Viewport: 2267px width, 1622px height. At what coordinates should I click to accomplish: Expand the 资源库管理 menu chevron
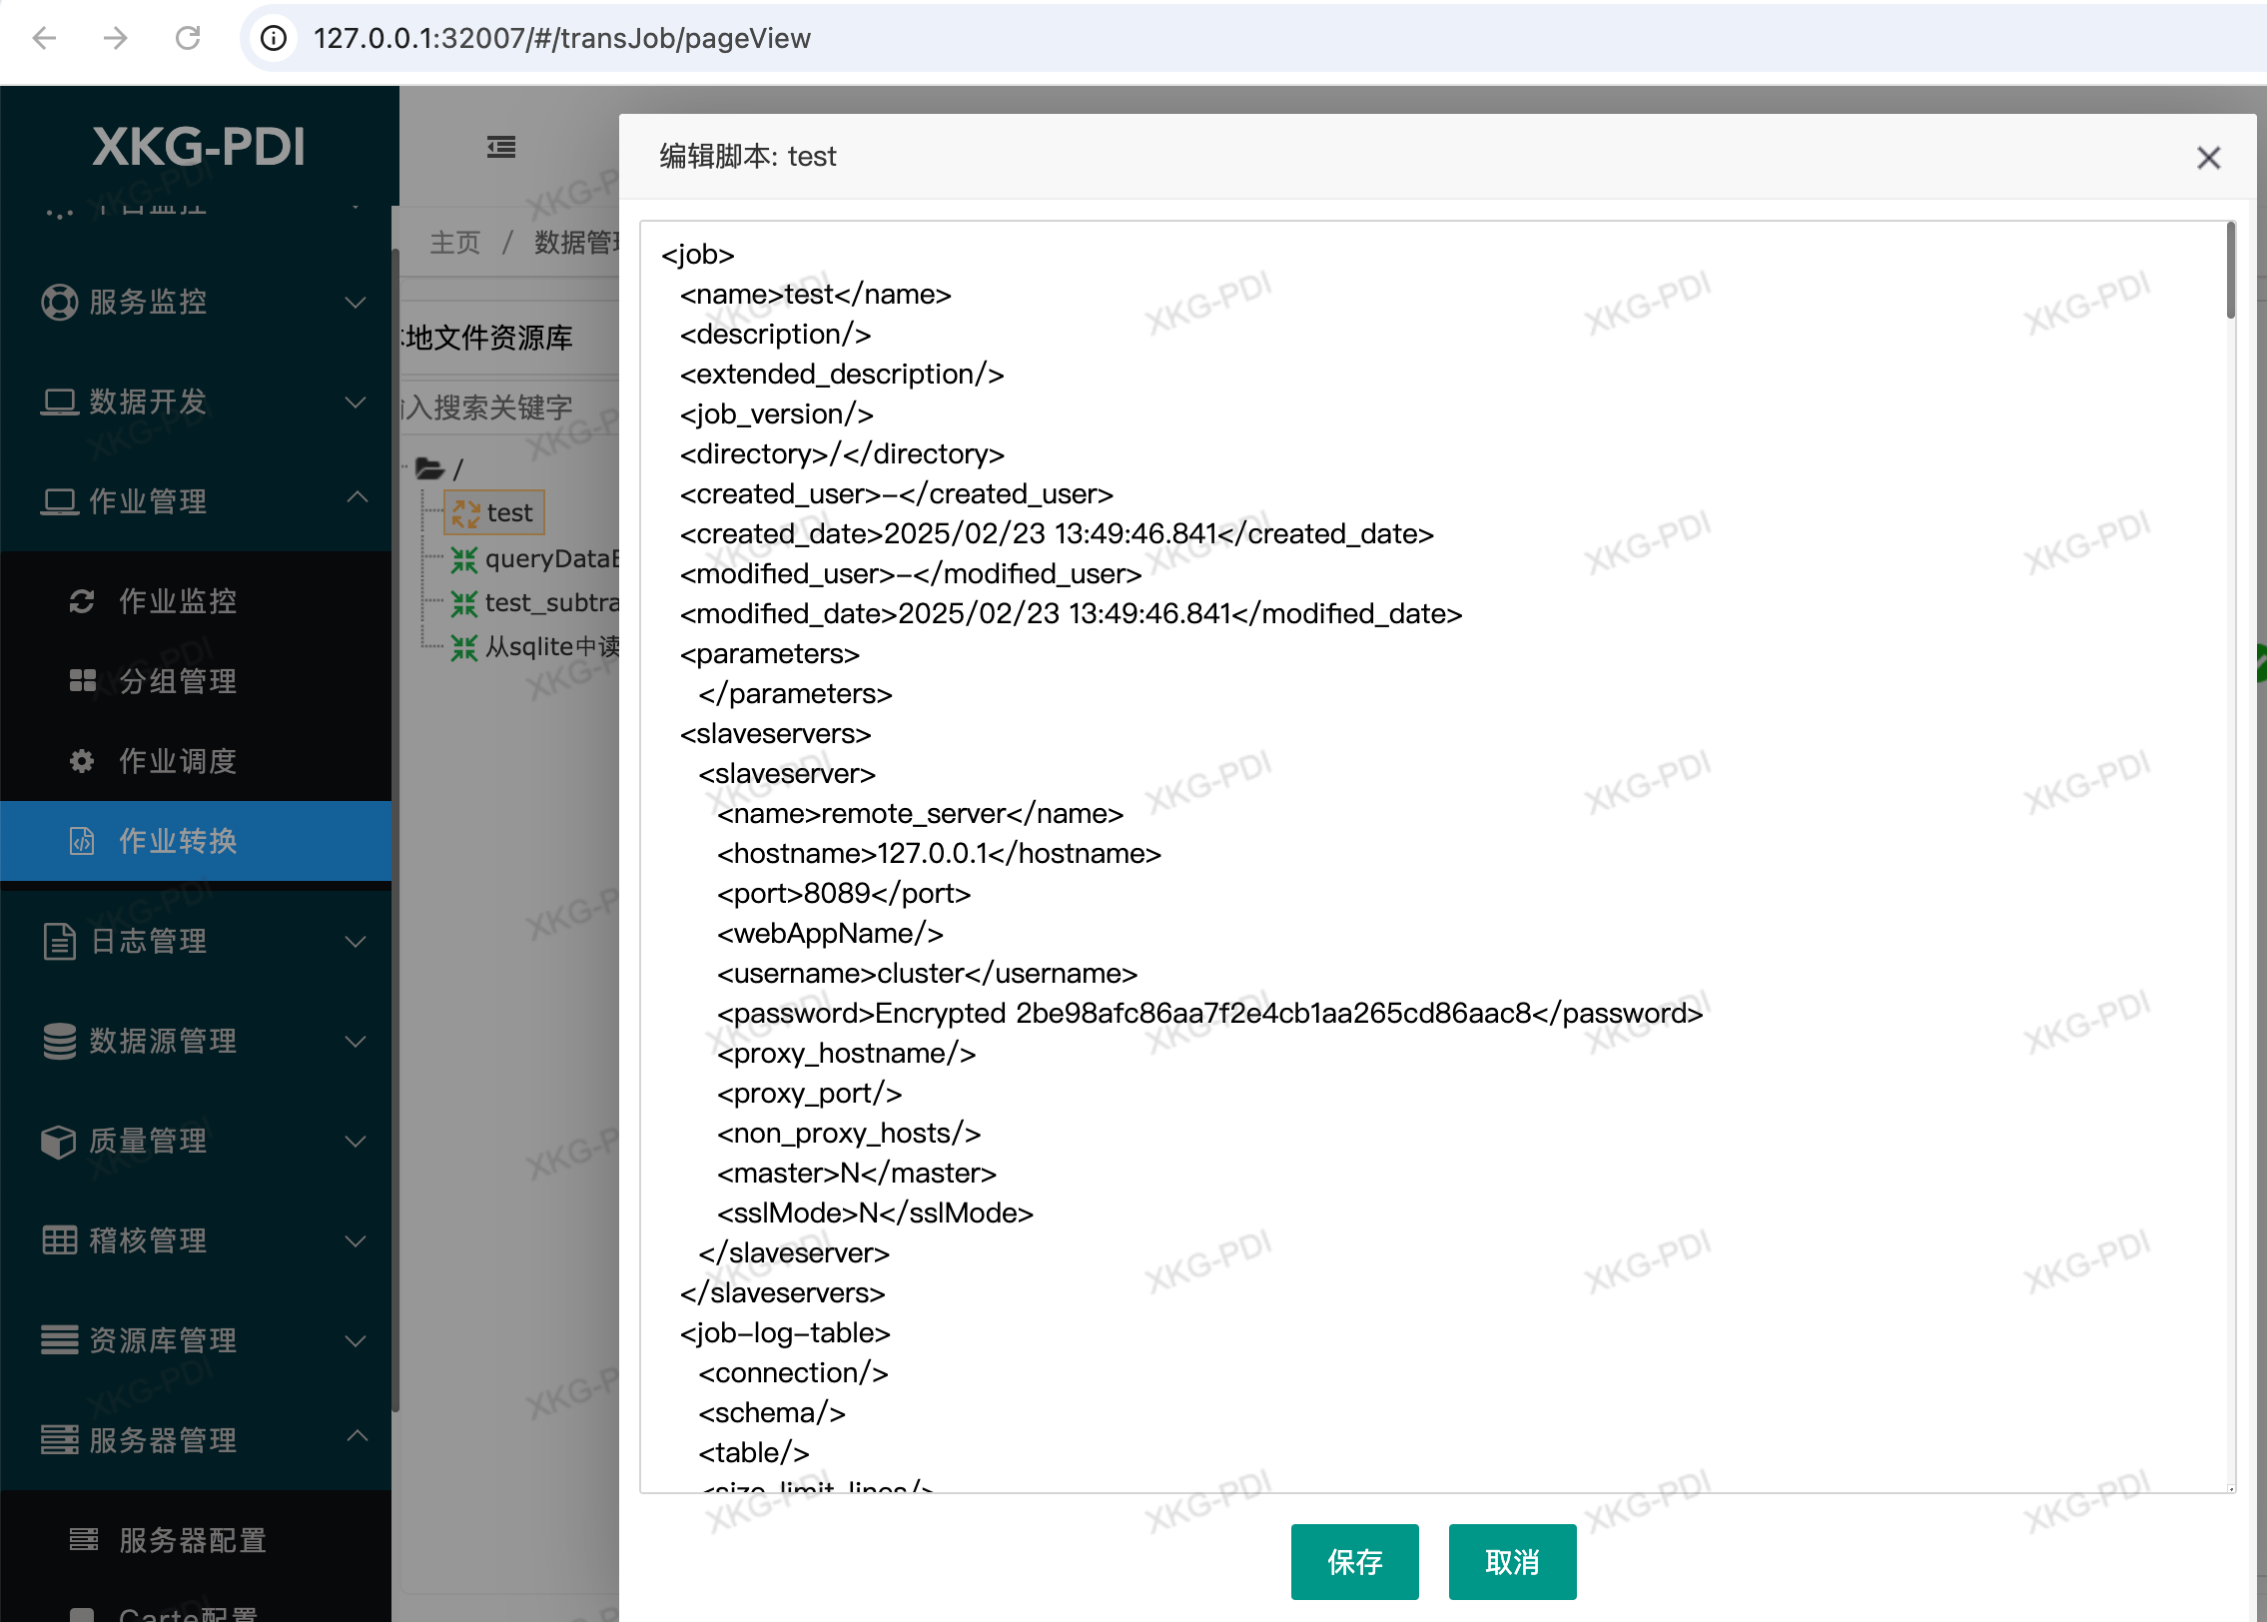click(356, 1340)
